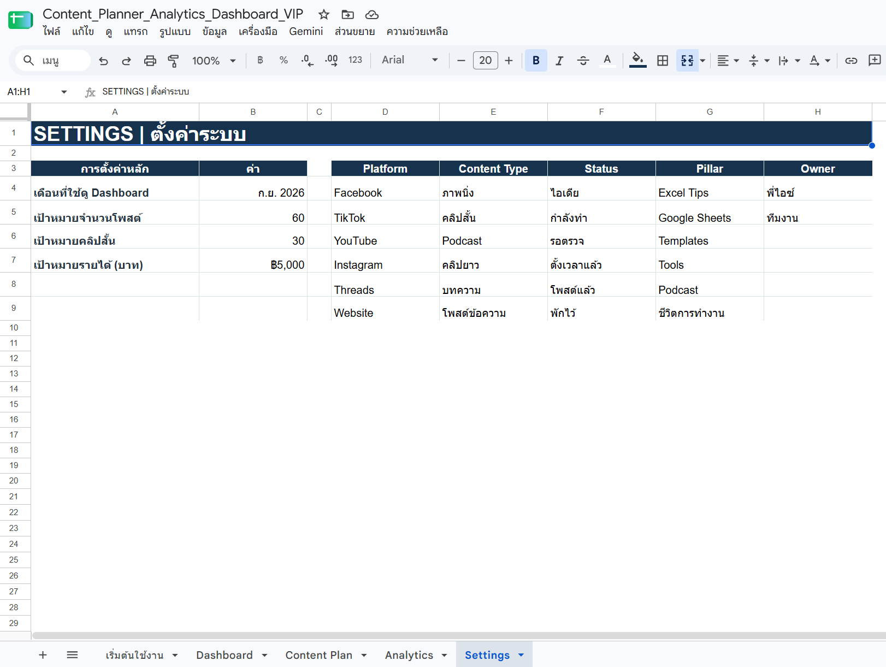Open Arial font family dropdown
This screenshot has width=886, height=667.
[410, 60]
